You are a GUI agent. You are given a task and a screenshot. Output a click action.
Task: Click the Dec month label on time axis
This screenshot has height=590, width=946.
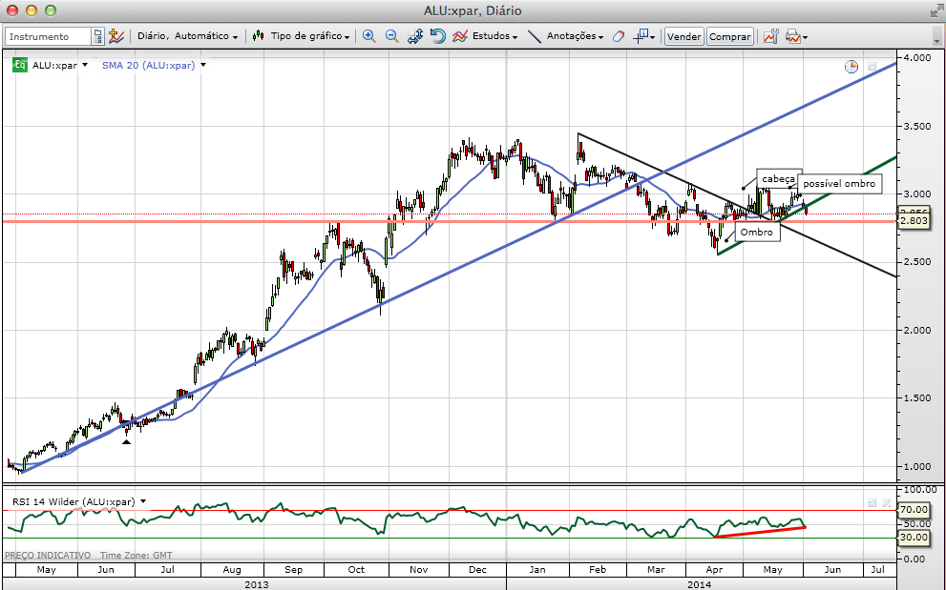(477, 570)
